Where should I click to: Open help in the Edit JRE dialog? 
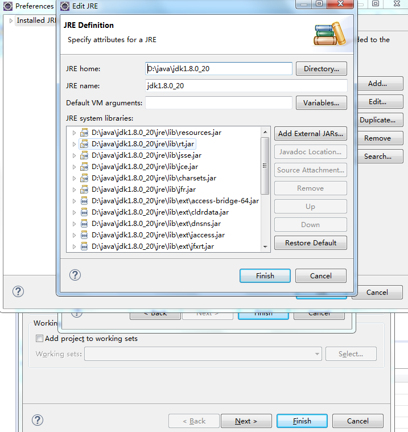click(75, 275)
